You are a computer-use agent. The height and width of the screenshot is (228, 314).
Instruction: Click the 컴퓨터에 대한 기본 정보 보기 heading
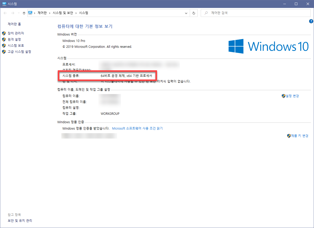point(85,26)
